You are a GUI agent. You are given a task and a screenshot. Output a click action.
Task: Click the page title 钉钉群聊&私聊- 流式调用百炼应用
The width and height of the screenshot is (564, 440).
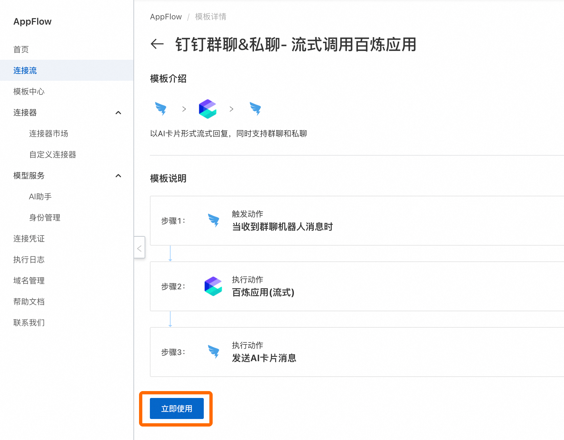pyautogui.click(x=296, y=44)
